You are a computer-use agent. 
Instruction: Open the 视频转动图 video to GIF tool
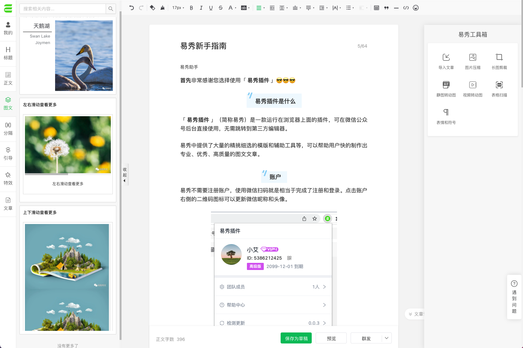(x=473, y=89)
